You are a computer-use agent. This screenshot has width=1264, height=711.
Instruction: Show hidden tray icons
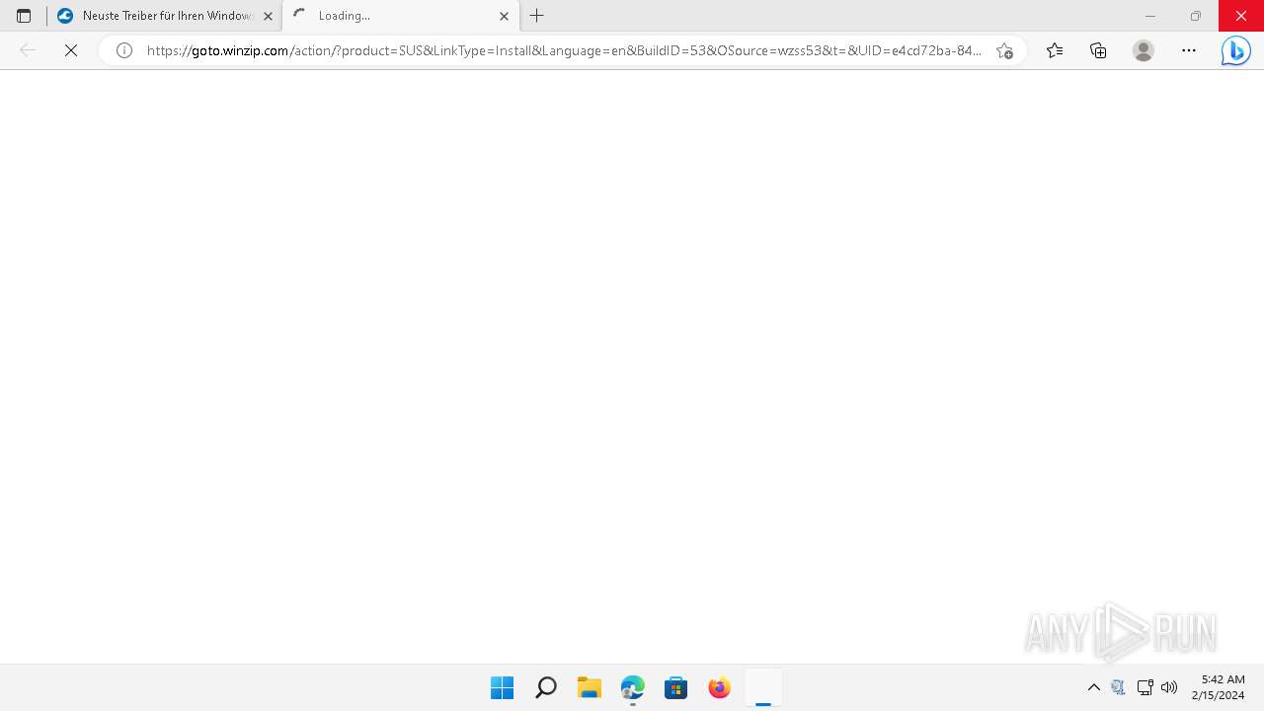click(1094, 687)
